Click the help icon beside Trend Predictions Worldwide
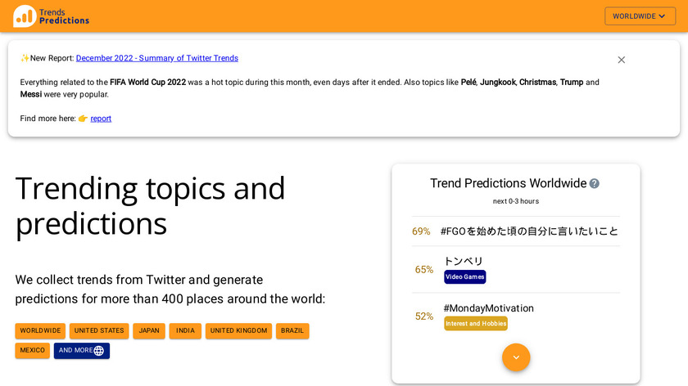 (x=595, y=183)
